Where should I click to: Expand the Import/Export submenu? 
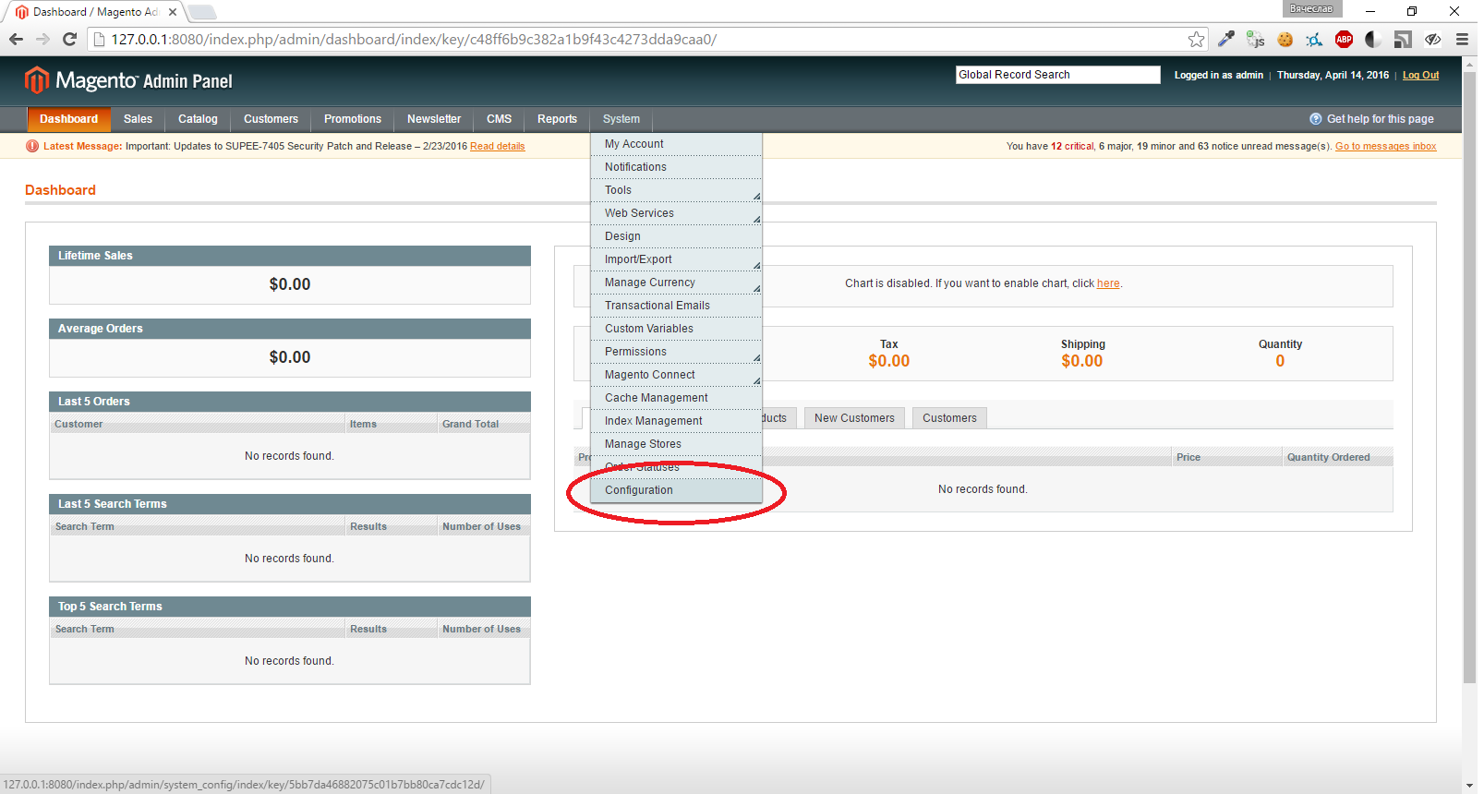(676, 259)
